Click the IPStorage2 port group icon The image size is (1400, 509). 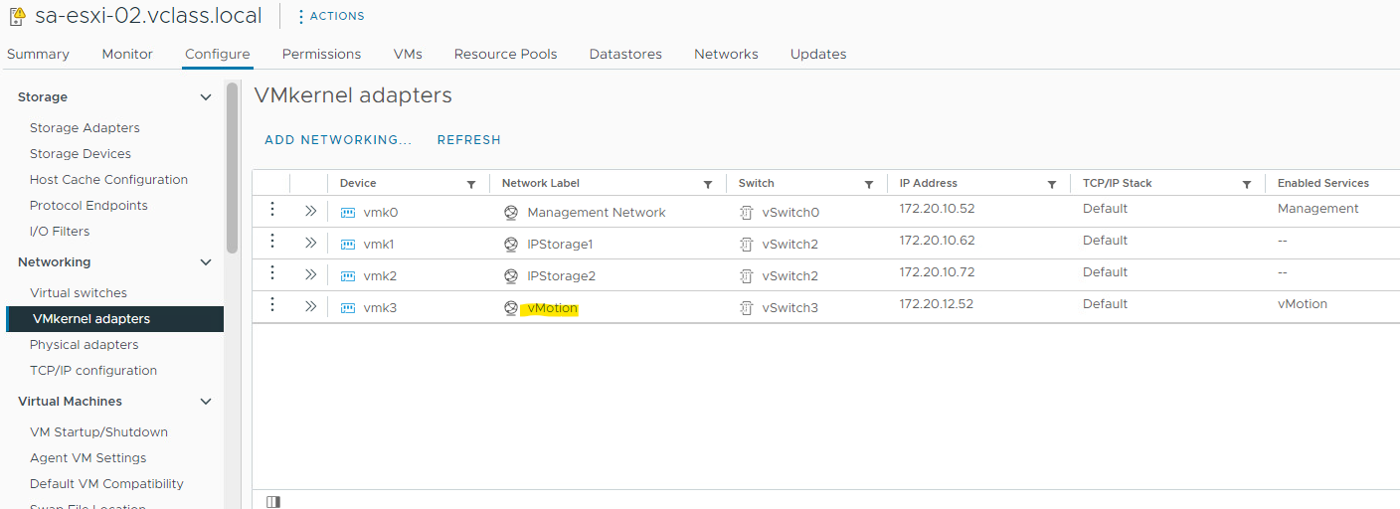pos(511,276)
